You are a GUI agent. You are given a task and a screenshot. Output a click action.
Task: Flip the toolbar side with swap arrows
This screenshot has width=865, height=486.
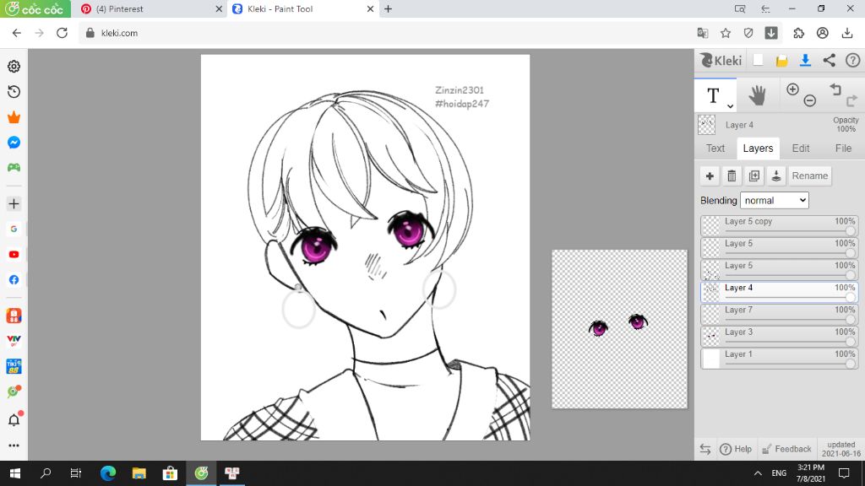click(705, 449)
